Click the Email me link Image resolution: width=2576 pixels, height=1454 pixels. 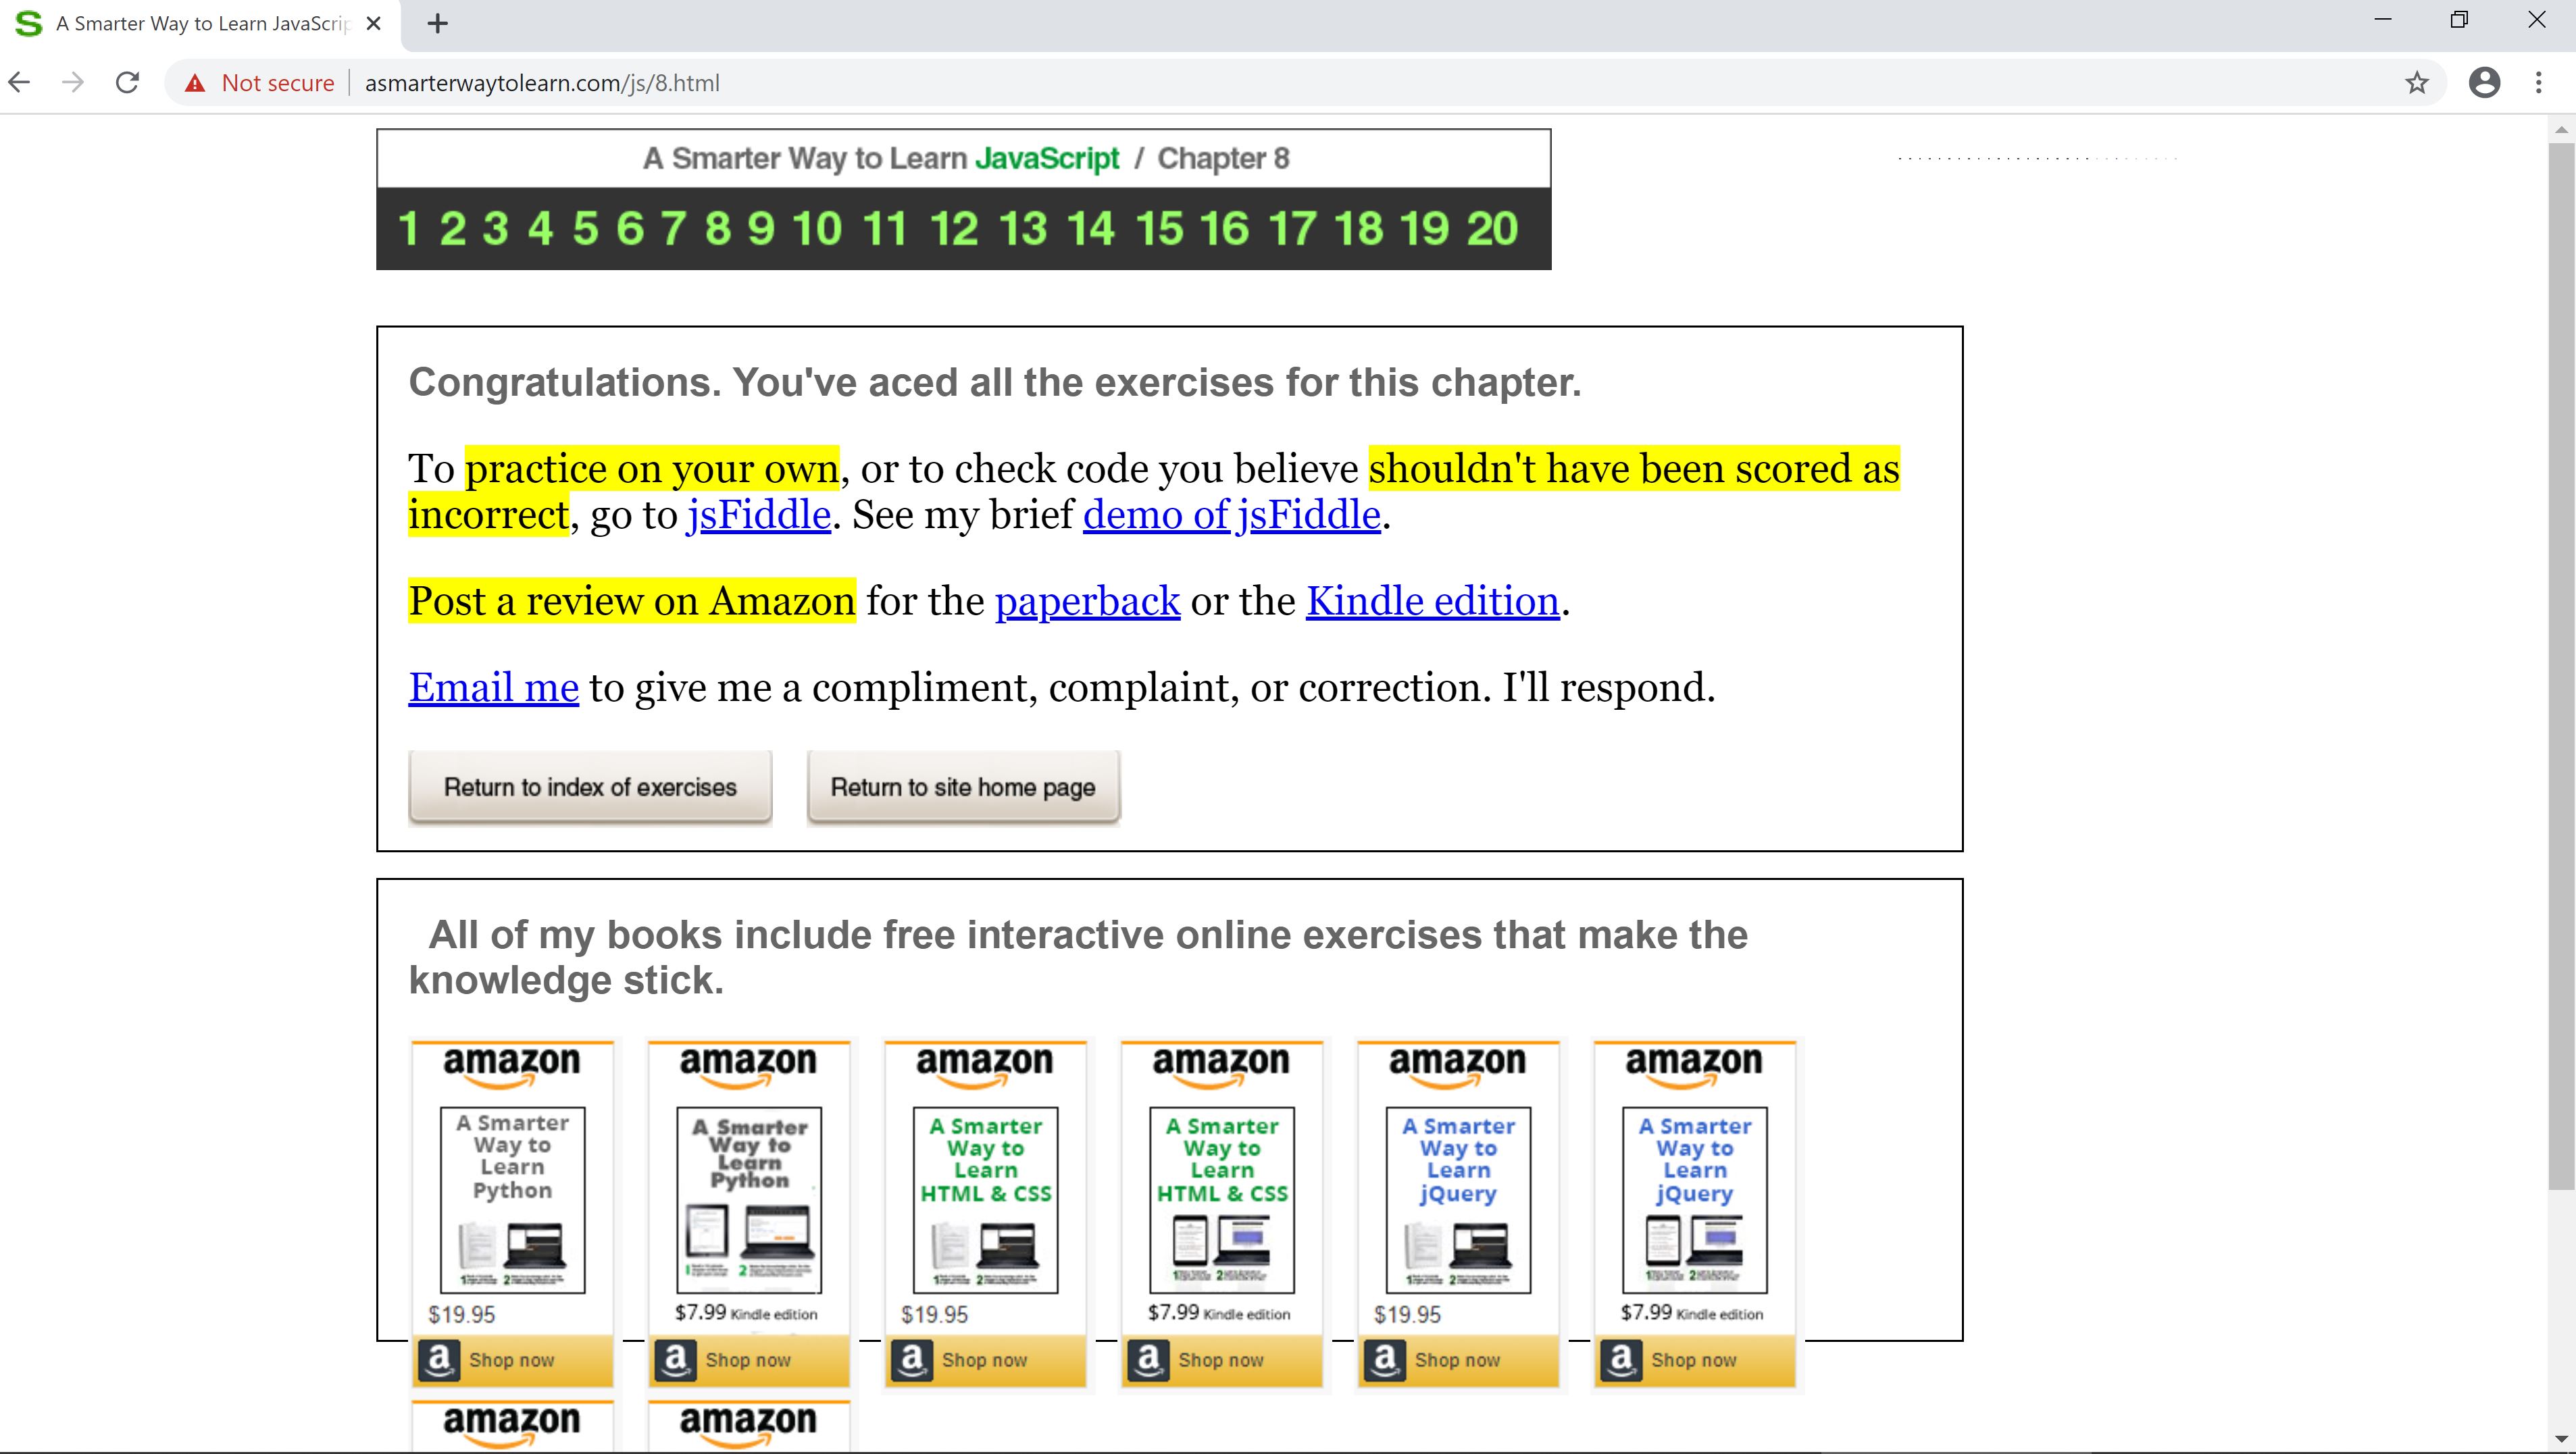tap(494, 687)
